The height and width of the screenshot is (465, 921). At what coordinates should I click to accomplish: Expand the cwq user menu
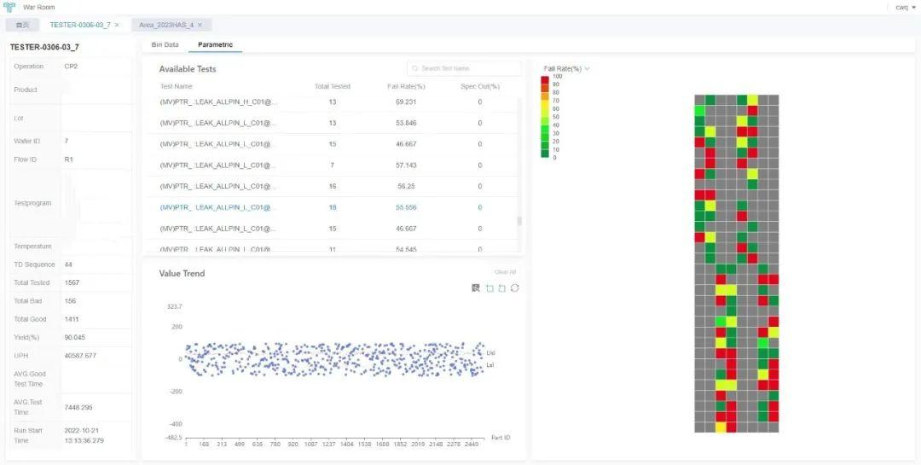(x=905, y=7)
